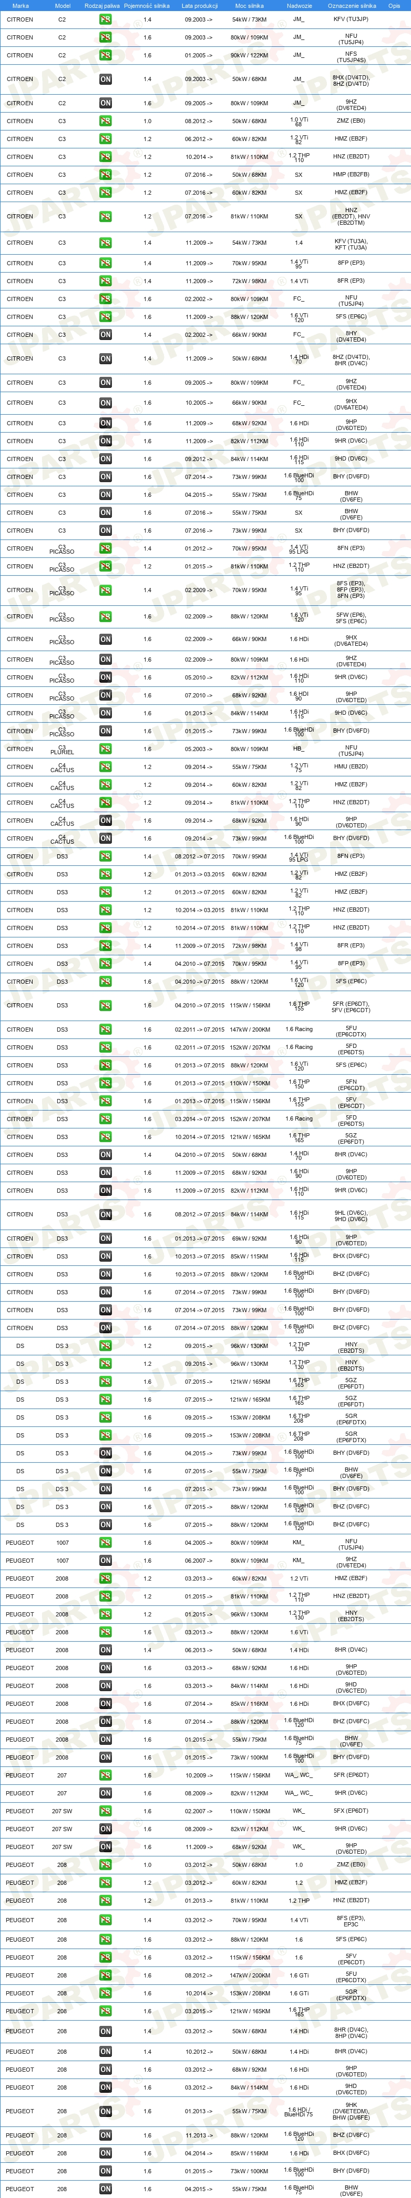Click petrol icon in Peugeot 207 5FR (EP6DT) row
This screenshot has height=2198, width=411.
105,1776
